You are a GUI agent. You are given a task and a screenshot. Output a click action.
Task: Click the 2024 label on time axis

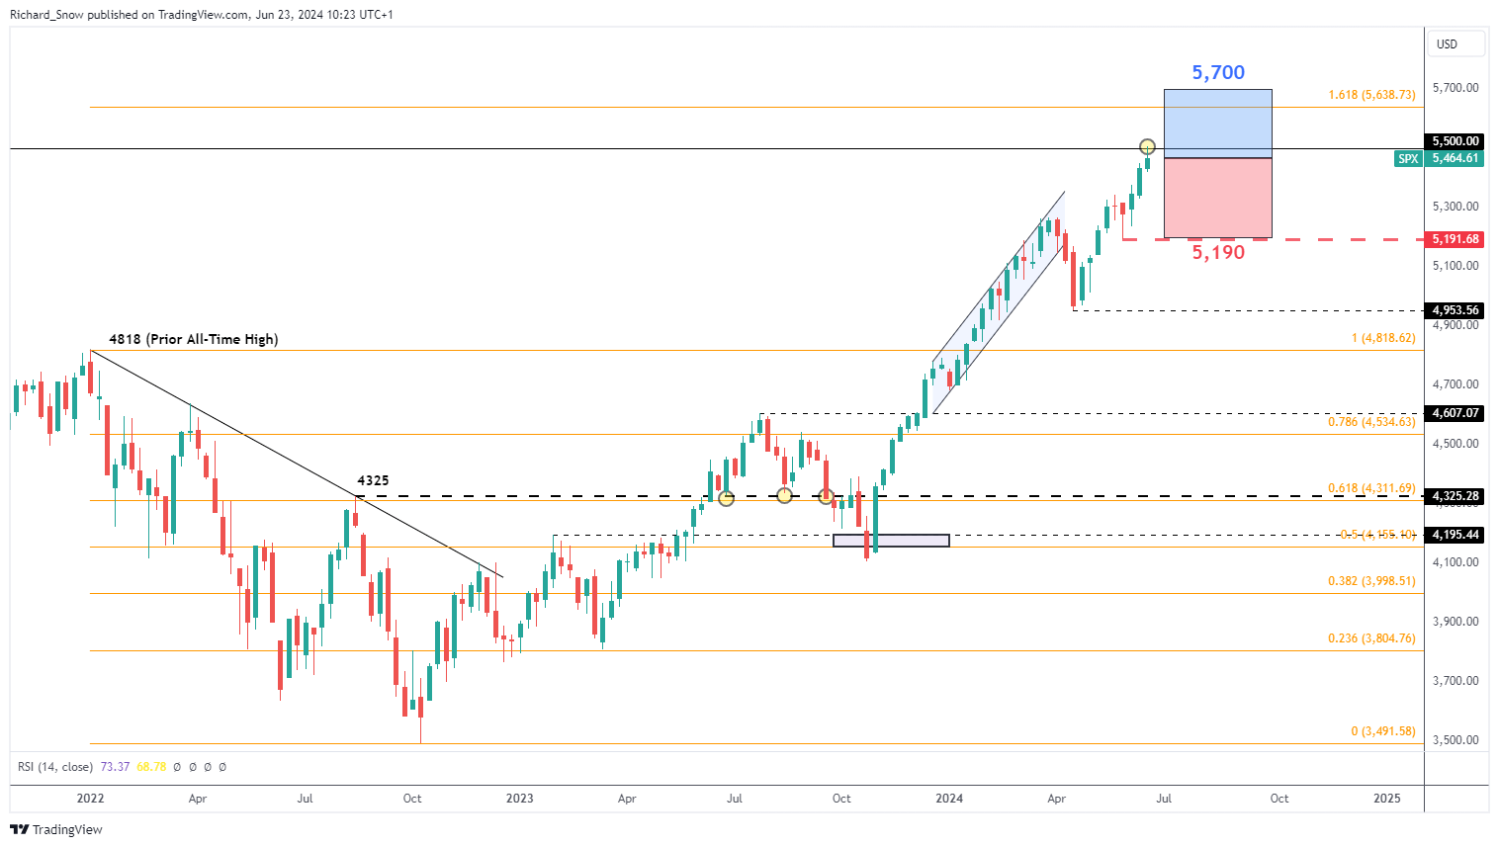(x=949, y=799)
